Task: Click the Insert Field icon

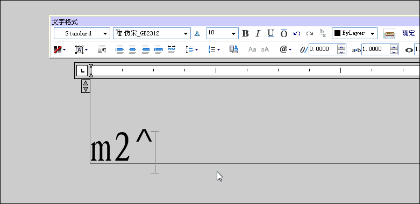Action: (x=233, y=49)
